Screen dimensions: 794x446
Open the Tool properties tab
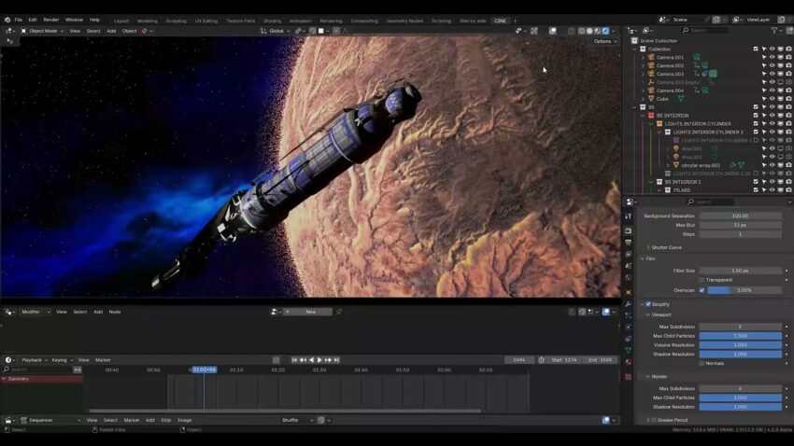629,216
